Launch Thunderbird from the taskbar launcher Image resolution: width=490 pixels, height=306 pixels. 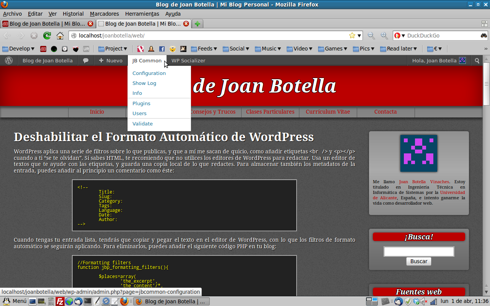pos(78,301)
